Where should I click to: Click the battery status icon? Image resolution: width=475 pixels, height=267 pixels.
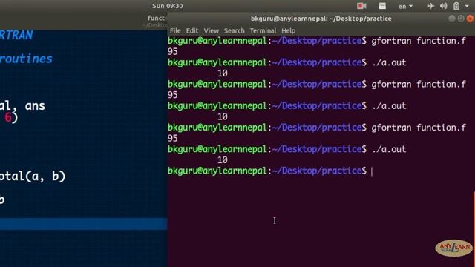(456, 6)
